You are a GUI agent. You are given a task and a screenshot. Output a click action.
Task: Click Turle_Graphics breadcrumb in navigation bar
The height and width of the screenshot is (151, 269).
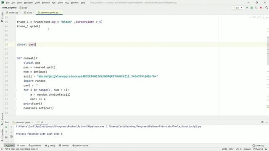coord(9,8)
